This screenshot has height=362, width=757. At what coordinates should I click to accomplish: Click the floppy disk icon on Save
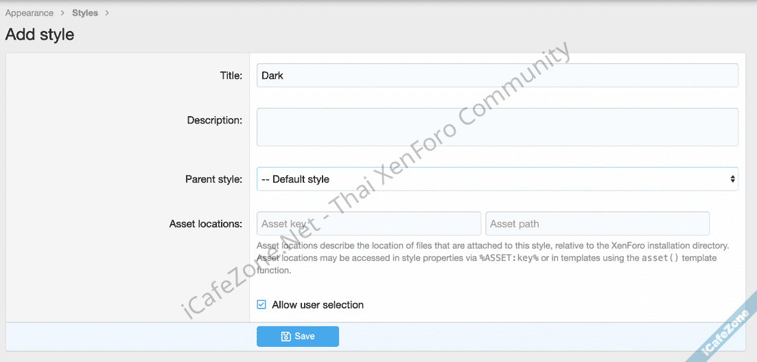(x=286, y=337)
